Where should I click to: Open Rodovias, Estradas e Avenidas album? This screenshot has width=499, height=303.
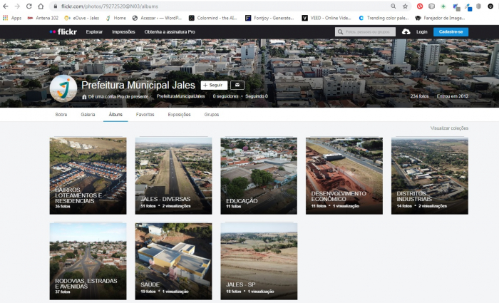point(88,262)
